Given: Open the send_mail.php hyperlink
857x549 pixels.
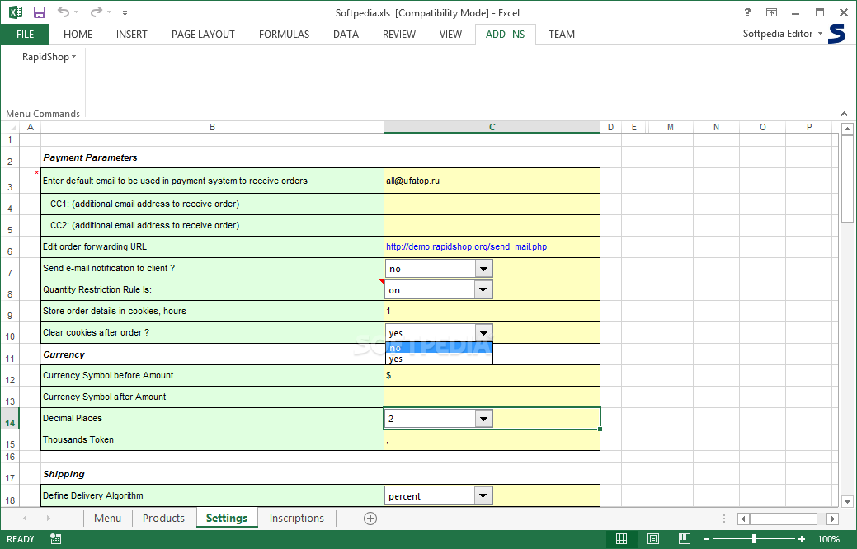Looking at the screenshot, I should coord(466,247).
